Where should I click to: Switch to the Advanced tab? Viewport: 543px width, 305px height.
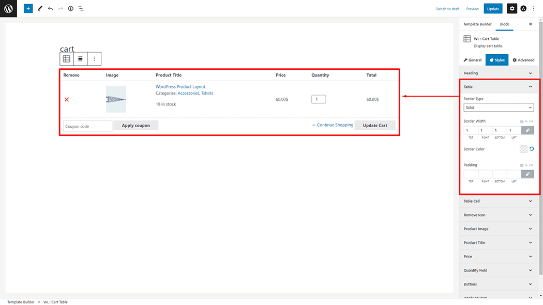(523, 60)
